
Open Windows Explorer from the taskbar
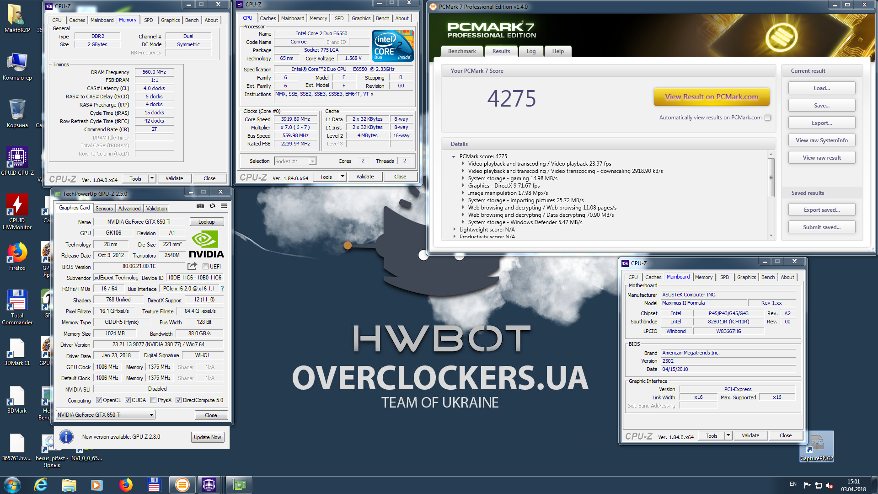(x=69, y=485)
